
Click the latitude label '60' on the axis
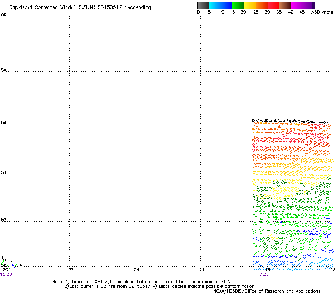(x=4, y=15)
